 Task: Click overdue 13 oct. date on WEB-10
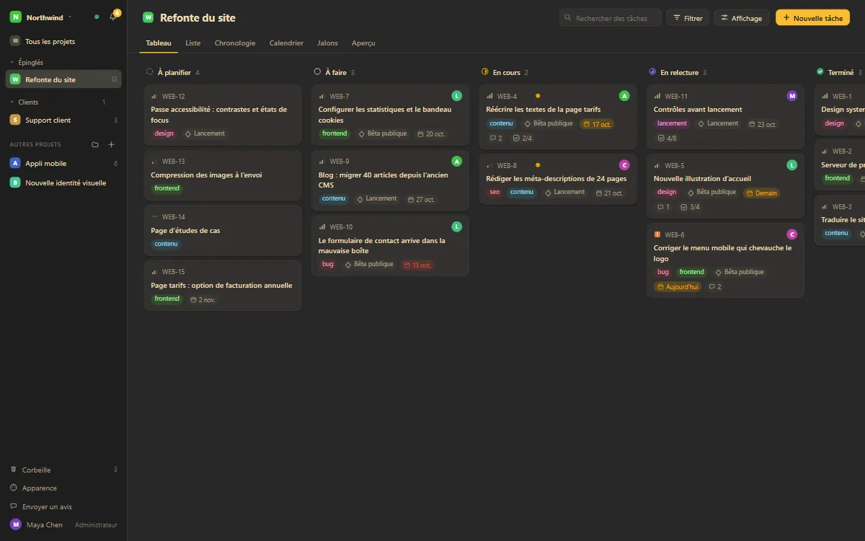[417, 265]
